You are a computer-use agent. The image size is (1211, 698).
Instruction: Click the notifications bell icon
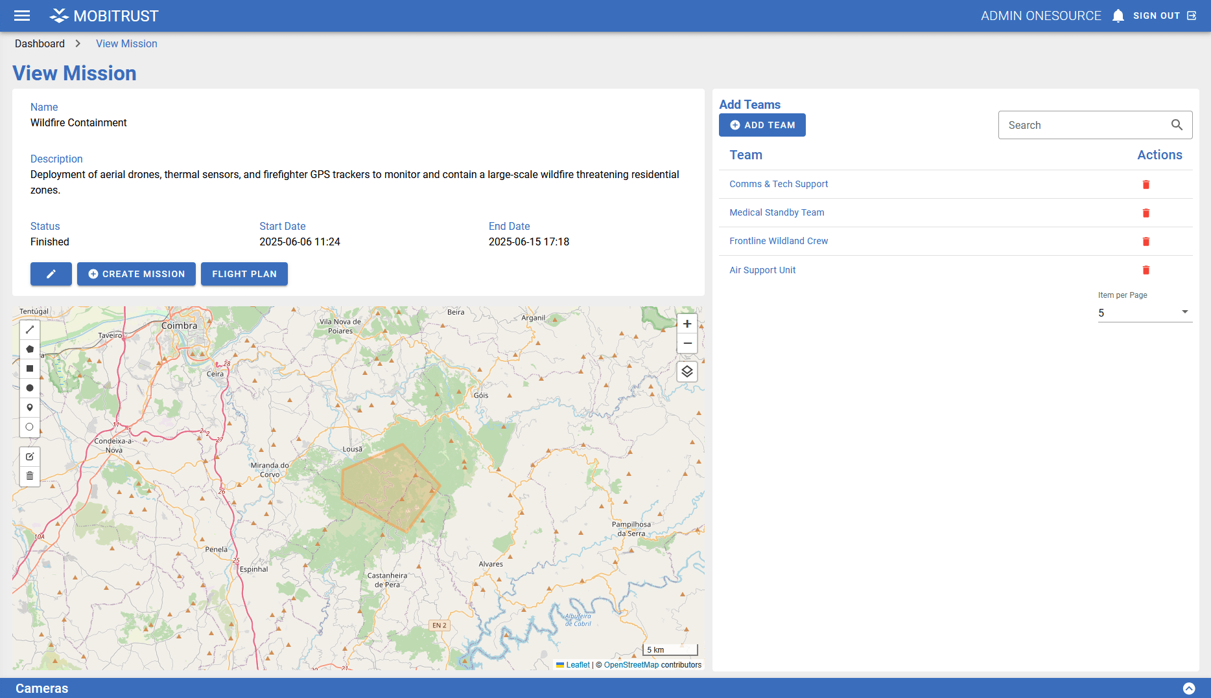click(1118, 16)
